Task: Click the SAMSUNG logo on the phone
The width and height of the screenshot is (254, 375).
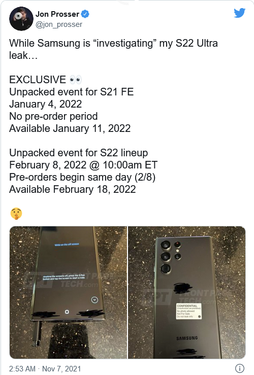Action: [187, 338]
